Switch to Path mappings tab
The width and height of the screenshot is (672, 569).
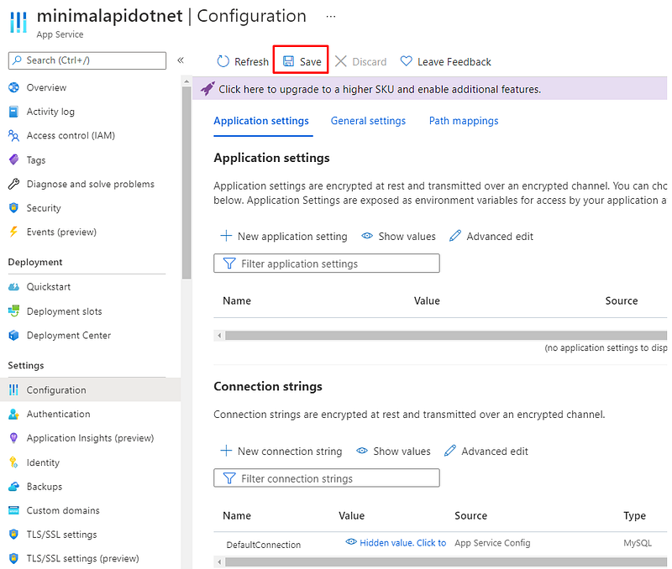[x=464, y=121]
